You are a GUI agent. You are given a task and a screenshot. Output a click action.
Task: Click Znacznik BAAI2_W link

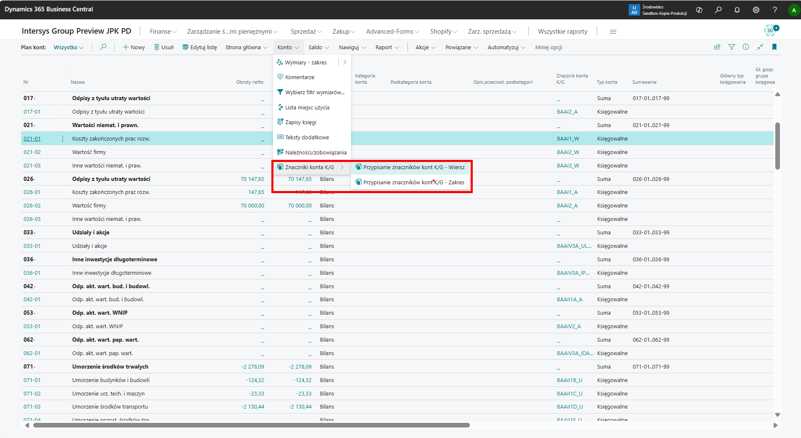coord(568,152)
